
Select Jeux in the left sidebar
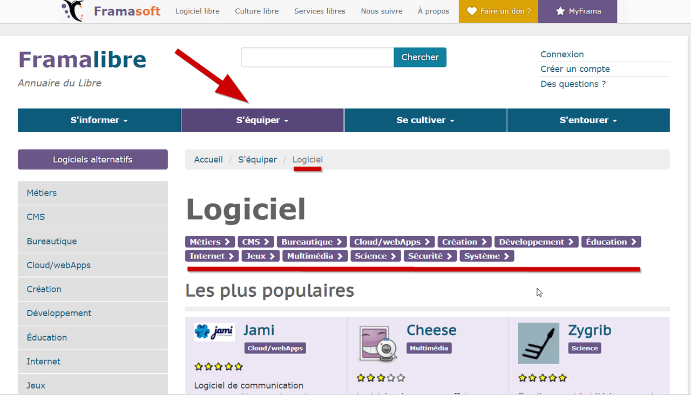[x=93, y=385]
